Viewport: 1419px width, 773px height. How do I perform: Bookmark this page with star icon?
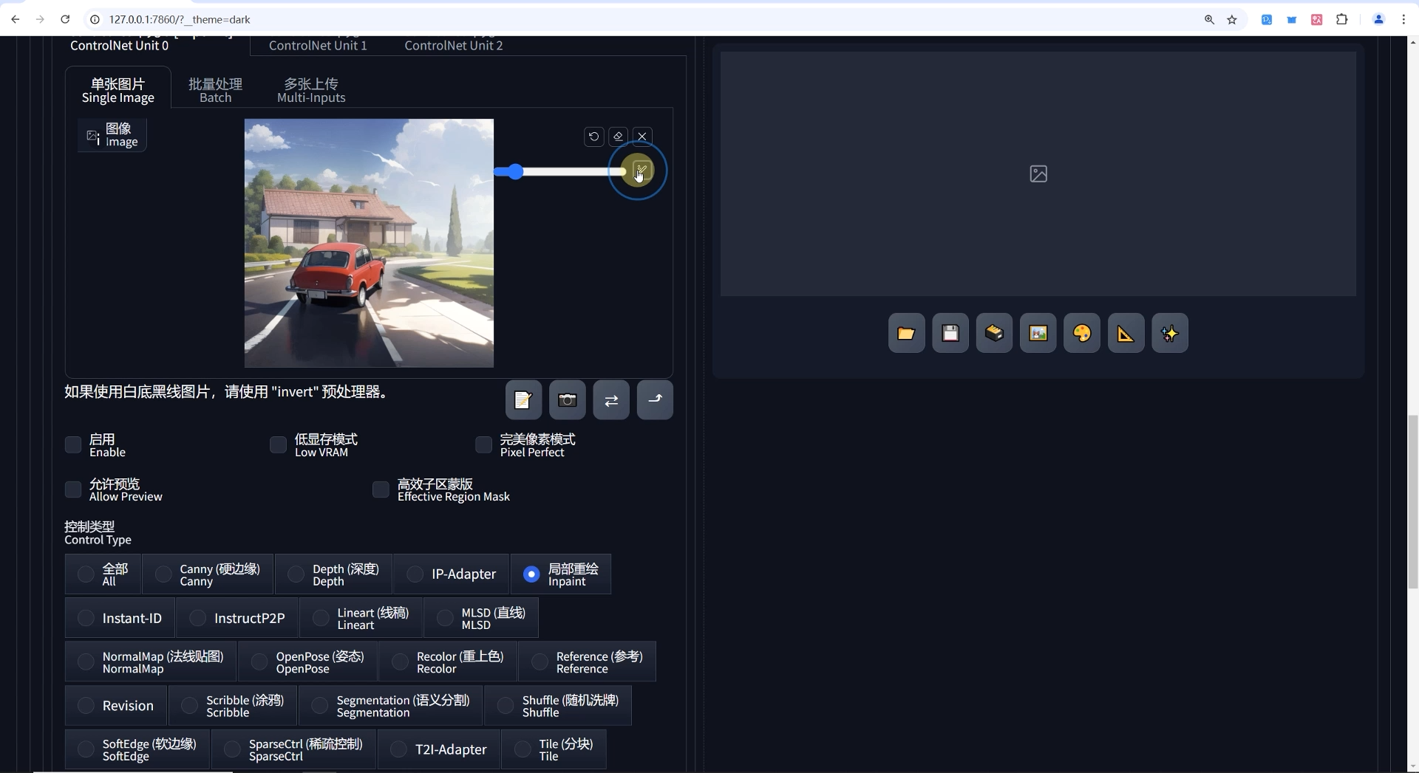pyautogui.click(x=1232, y=20)
